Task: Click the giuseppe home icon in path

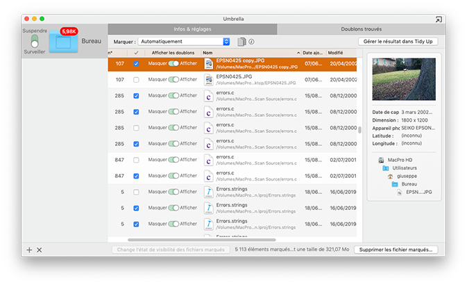Action: [390, 177]
